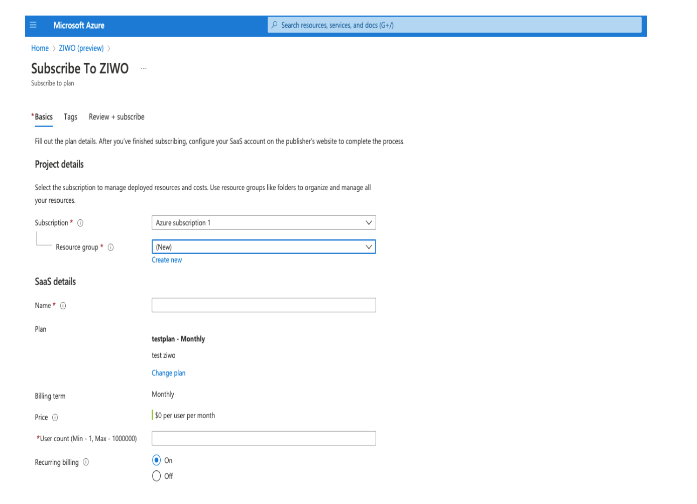Viewport: 697px width, 504px height.
Task: Open the hamburger portal menu
Action: 33,25
